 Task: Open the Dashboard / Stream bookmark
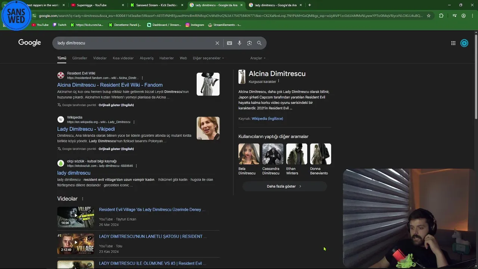click(164, 25)
